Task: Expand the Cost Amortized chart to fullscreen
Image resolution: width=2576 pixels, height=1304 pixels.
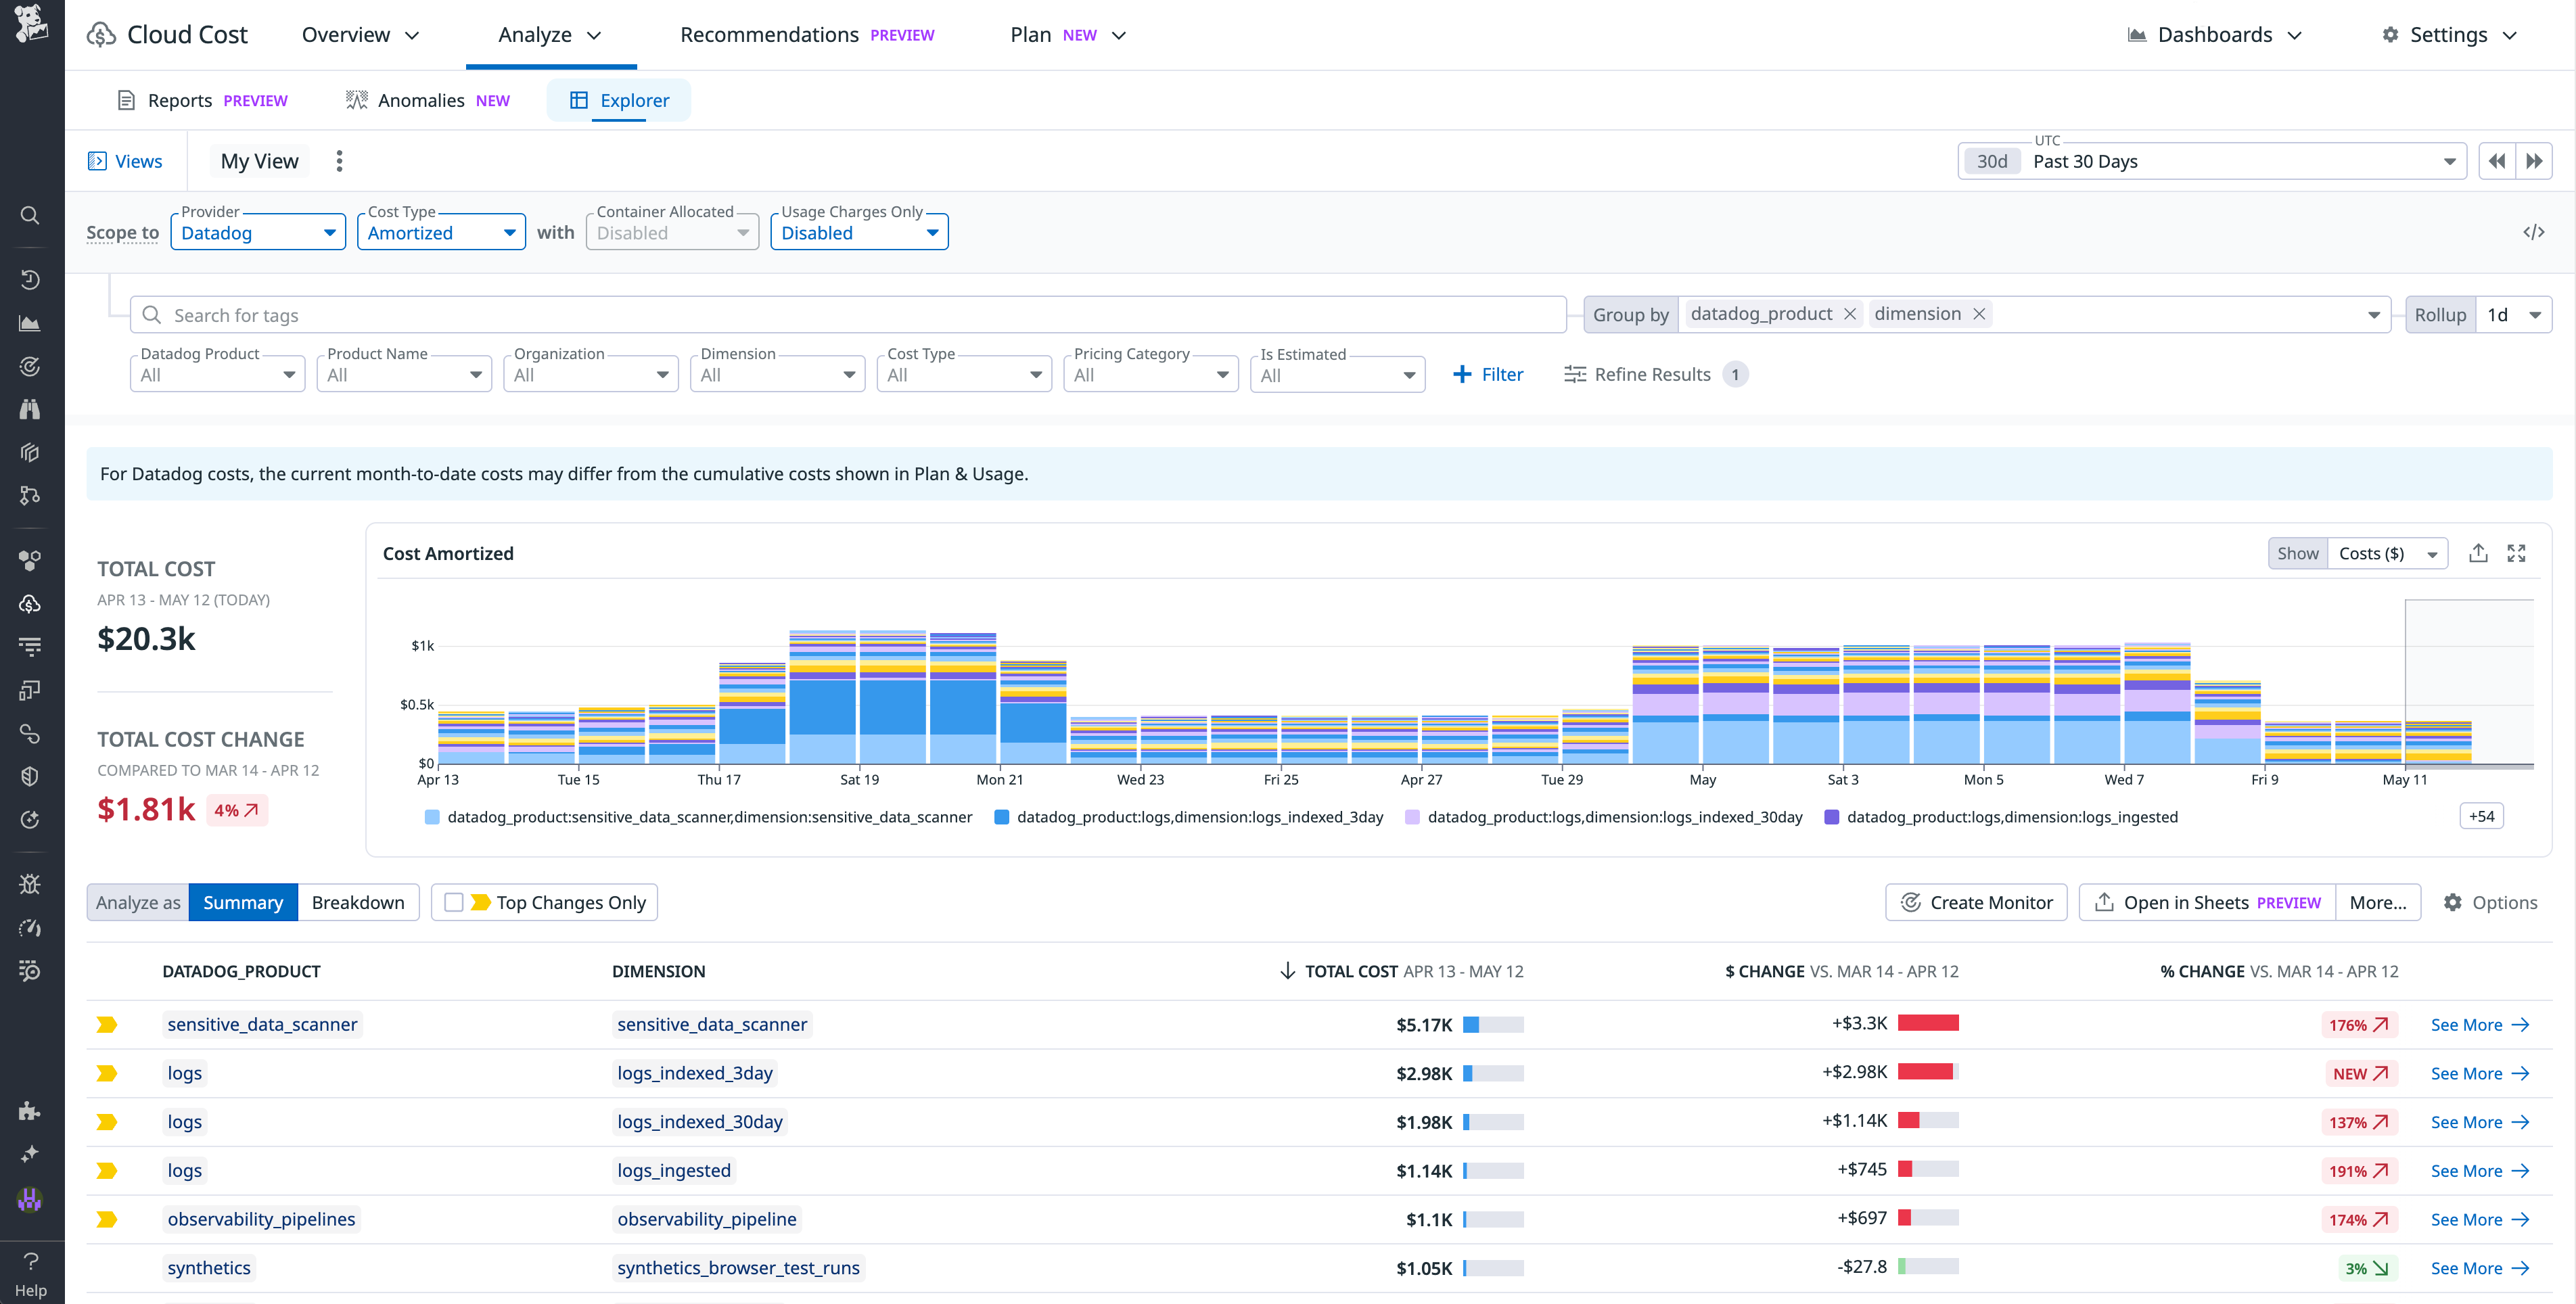Action: pyautogui.click(x=2518, y=552)
